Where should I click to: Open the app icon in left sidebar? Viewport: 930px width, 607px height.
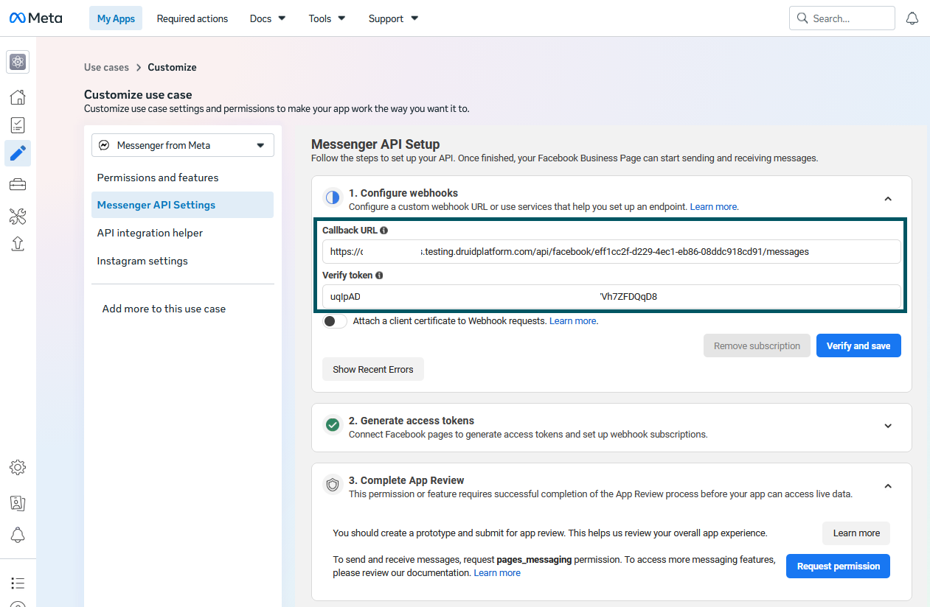click(x=18, y=62)
